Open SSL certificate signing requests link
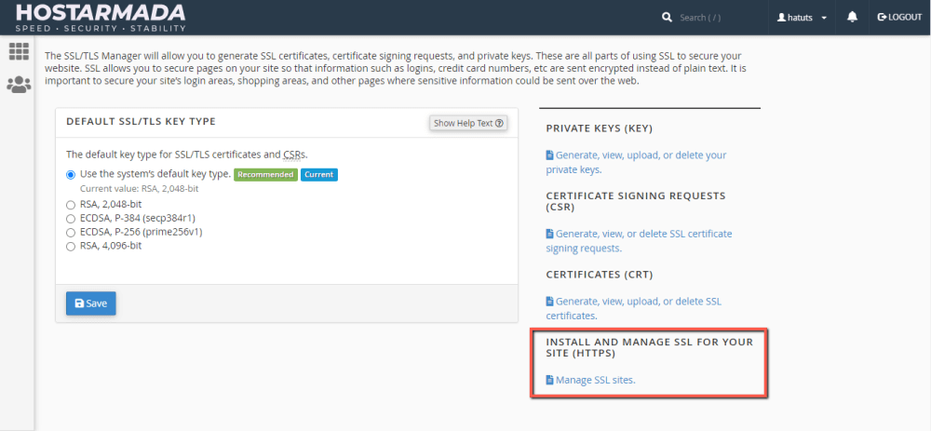 639,241
